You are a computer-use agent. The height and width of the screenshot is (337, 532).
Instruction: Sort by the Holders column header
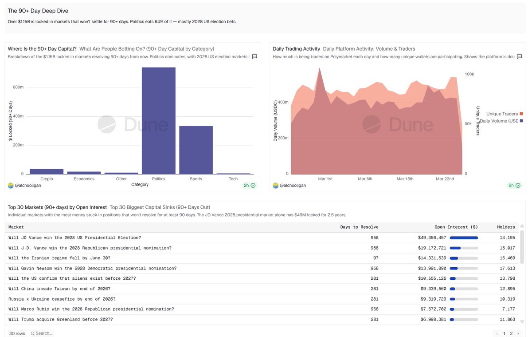point(506,227)
